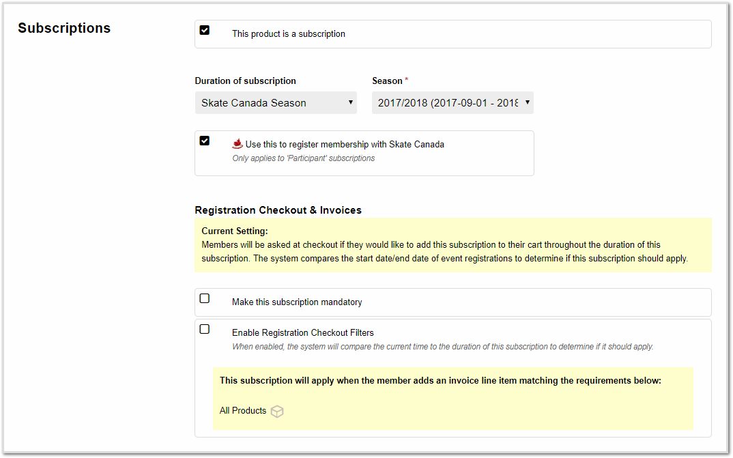Click the All Products box icon

(x=277, y=412)
